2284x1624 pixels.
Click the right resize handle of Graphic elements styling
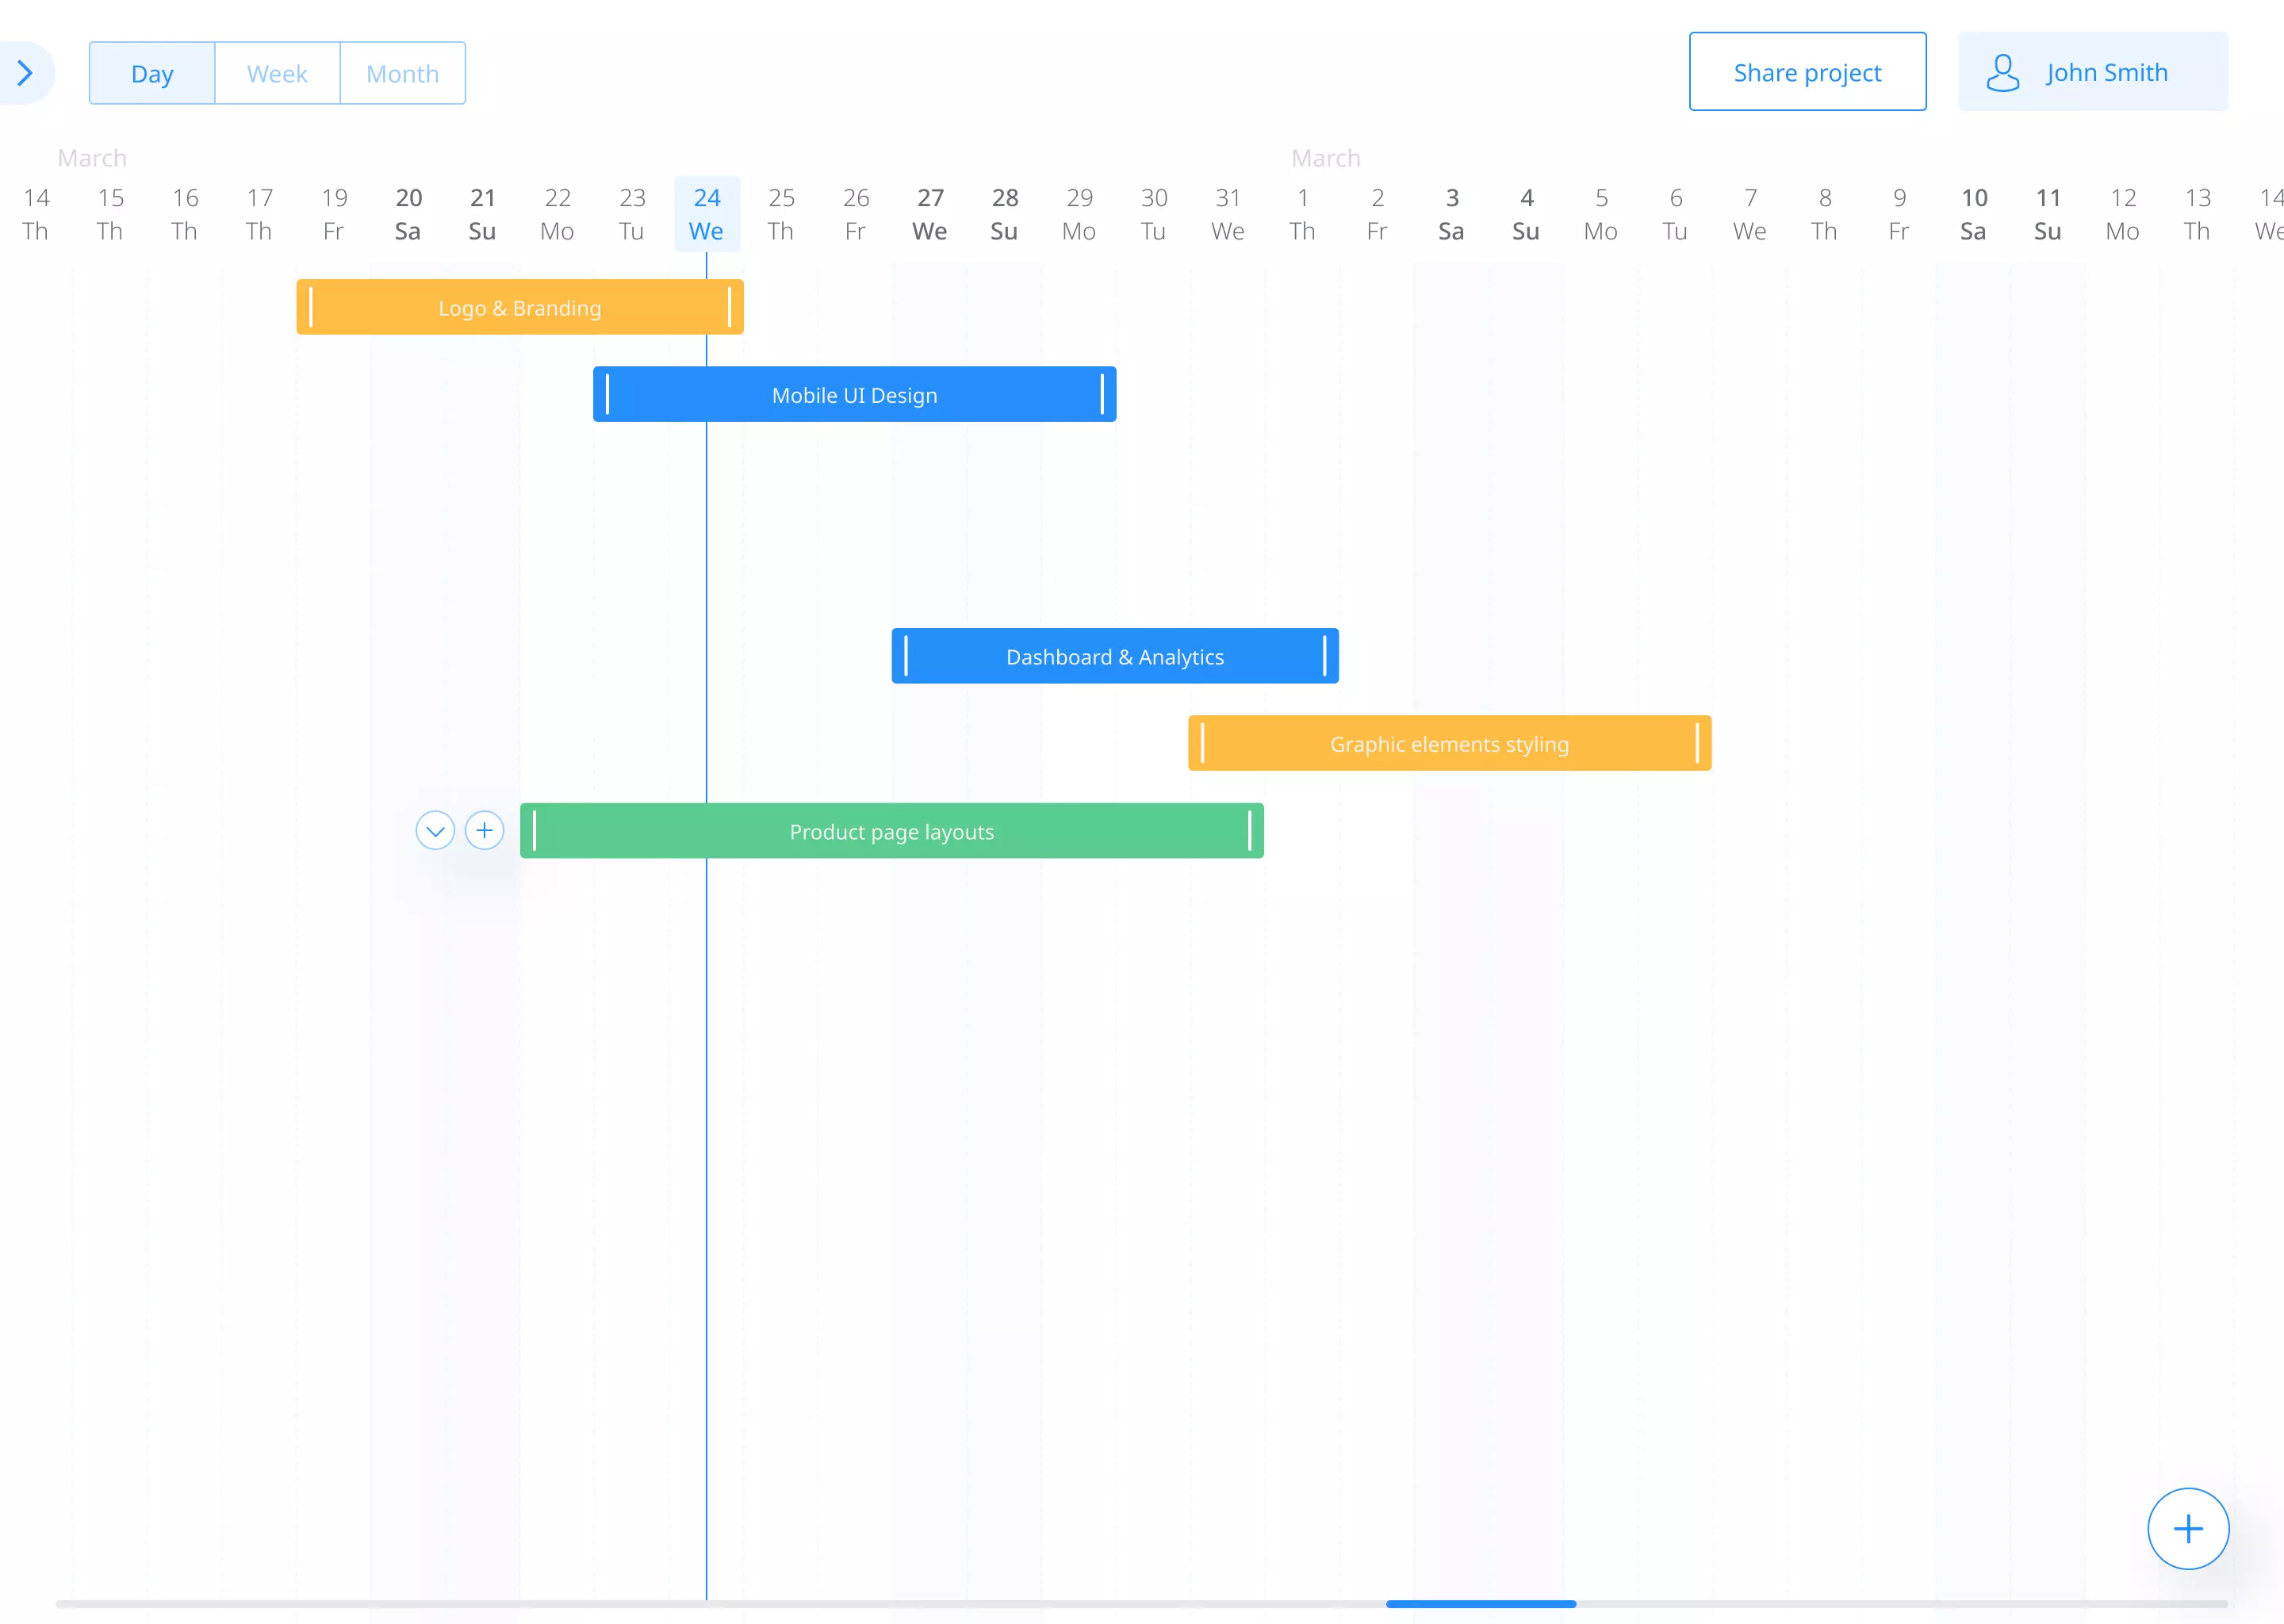tap(1697, 743)
